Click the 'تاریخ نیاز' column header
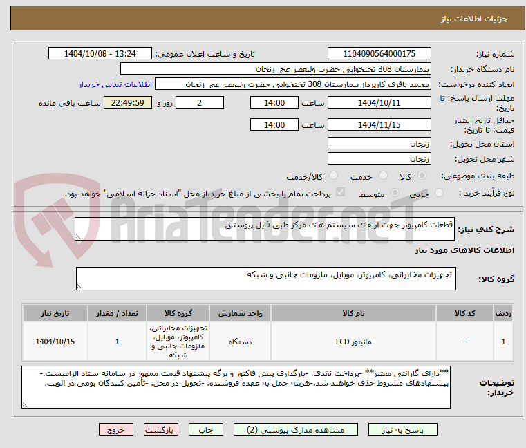Image resolution: width=526 pixels, height=448 pixels. click(55, 313)
